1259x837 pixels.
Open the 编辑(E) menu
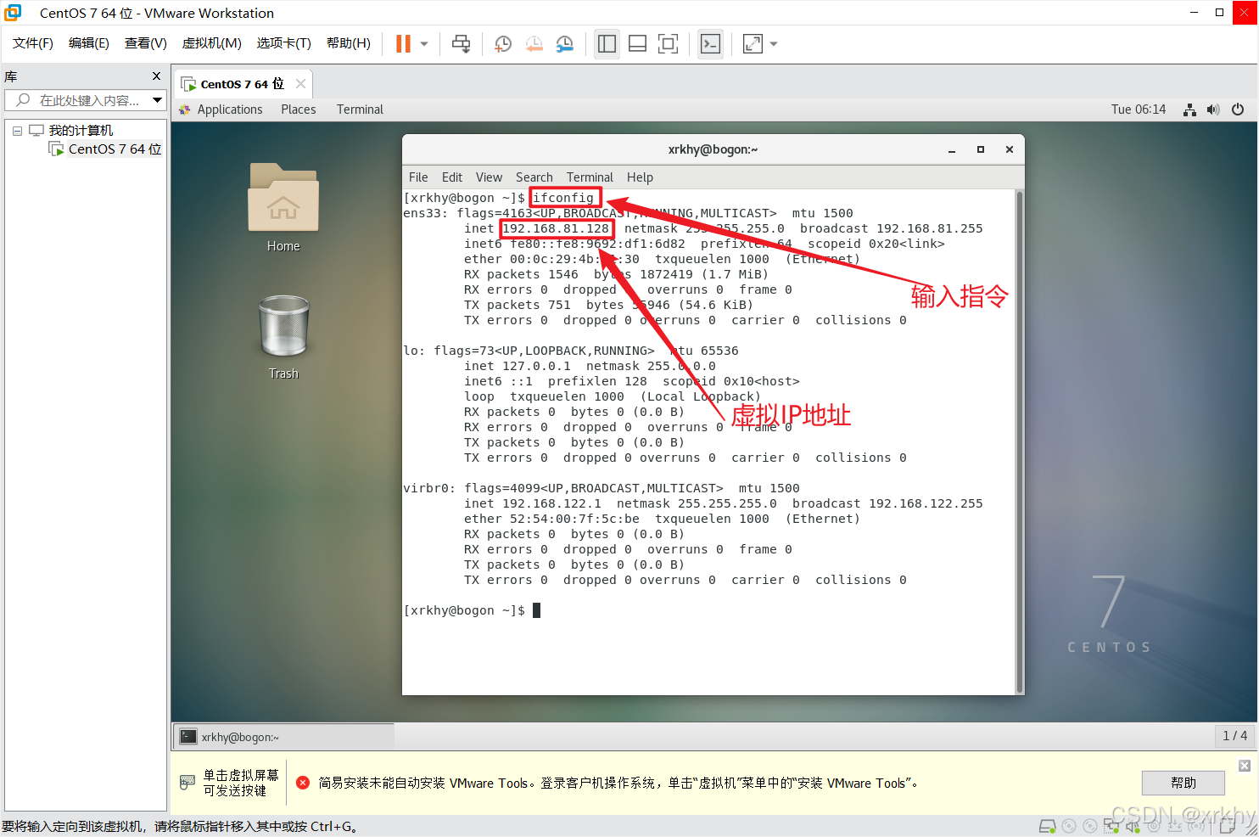[89, 43]
